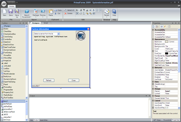The width and height of the screenshot is (181, 122).
Task: Expand the Font property
Action: [x=153, y=51]
